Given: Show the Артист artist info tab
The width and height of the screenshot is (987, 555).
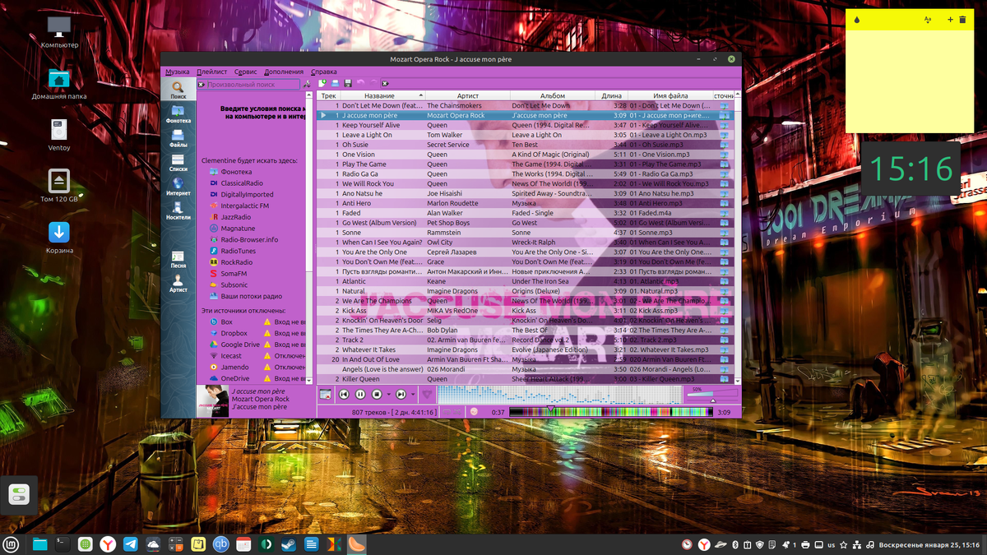Looking at the screenshot, I should 178,284.
